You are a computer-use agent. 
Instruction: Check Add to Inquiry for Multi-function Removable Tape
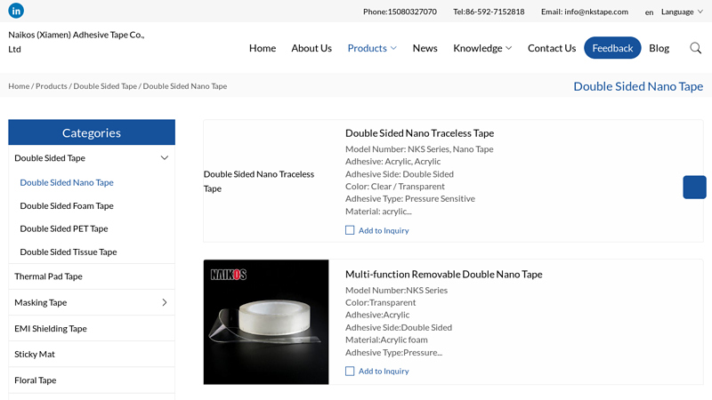350,371
